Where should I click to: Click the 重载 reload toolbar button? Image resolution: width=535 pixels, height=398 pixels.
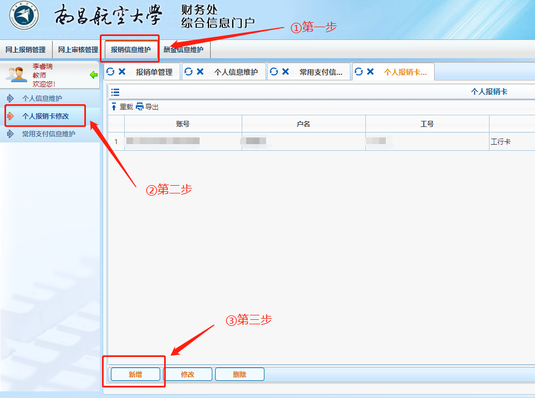pos(123,107)
